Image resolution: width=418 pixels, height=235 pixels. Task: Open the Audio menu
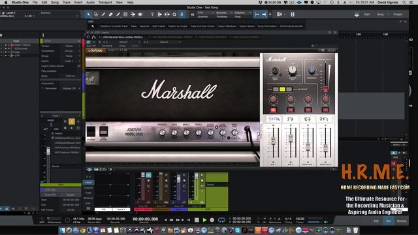90,3
